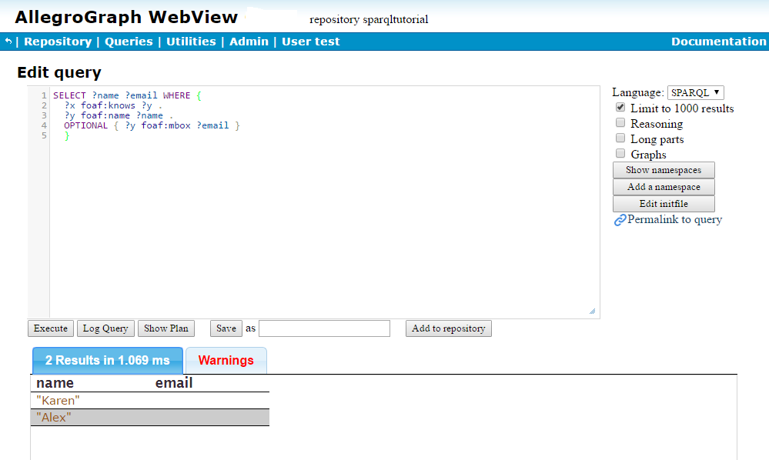This screenshot has width=769, height=460.
Task: Click the permalink chain icon
Action: (x=619, y=219)
